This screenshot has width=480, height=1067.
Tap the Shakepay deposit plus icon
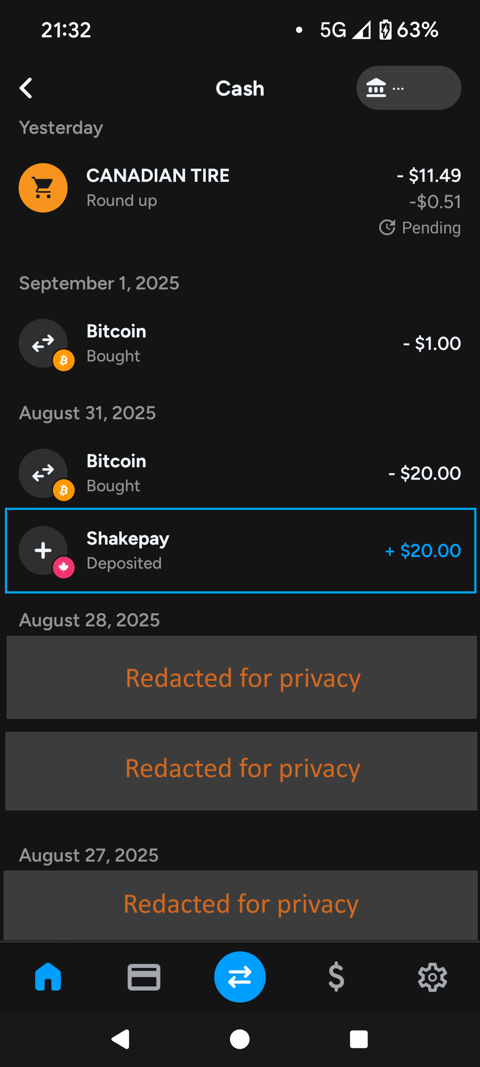(x=43, y=550)
